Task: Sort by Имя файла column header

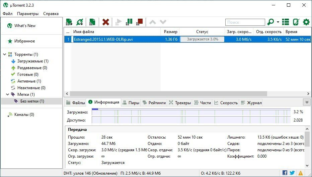Action: coord(116,32)
